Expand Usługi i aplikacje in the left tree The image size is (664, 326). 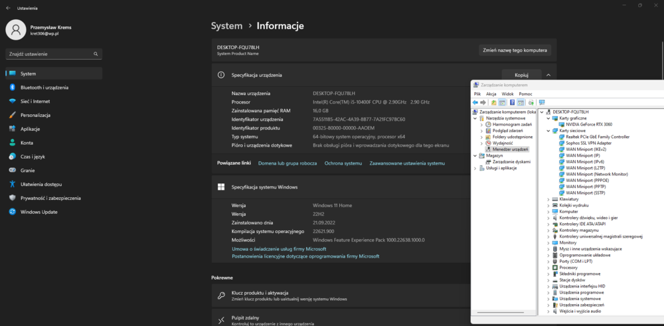(474, 168)
